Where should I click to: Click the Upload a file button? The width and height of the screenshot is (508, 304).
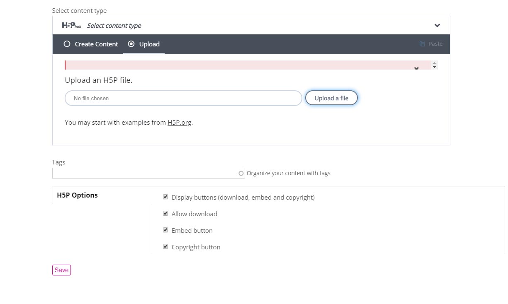coord(331,98)
